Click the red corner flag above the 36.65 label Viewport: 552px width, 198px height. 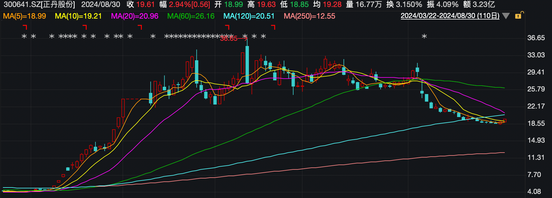(x=227, y=27)
